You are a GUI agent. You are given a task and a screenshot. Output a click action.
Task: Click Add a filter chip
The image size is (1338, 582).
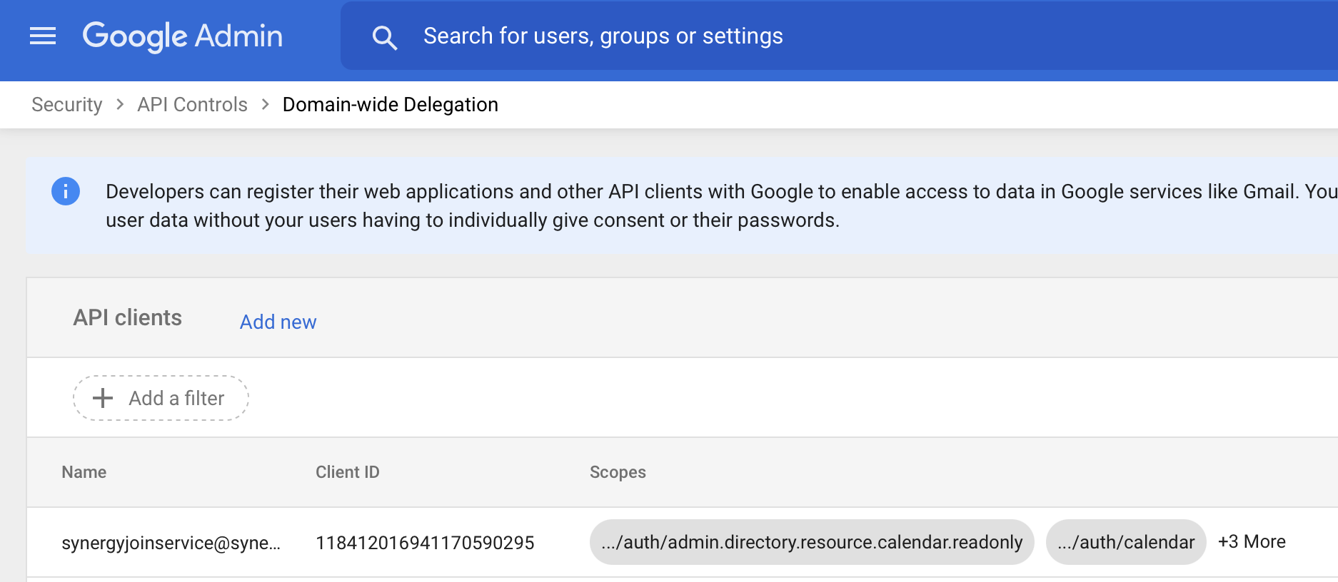(x=161, y=398)
